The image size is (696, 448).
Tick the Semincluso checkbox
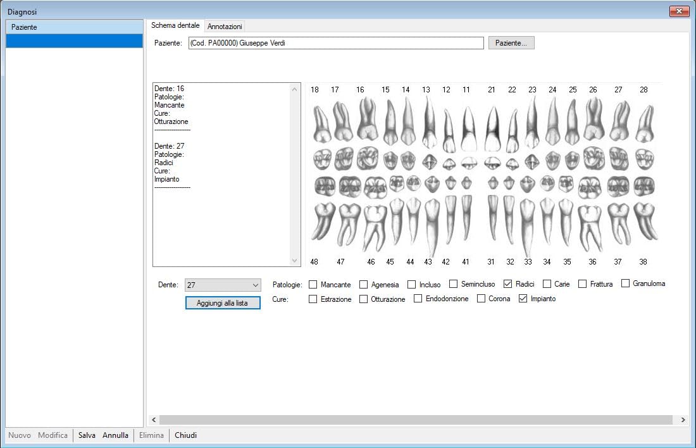453,283
